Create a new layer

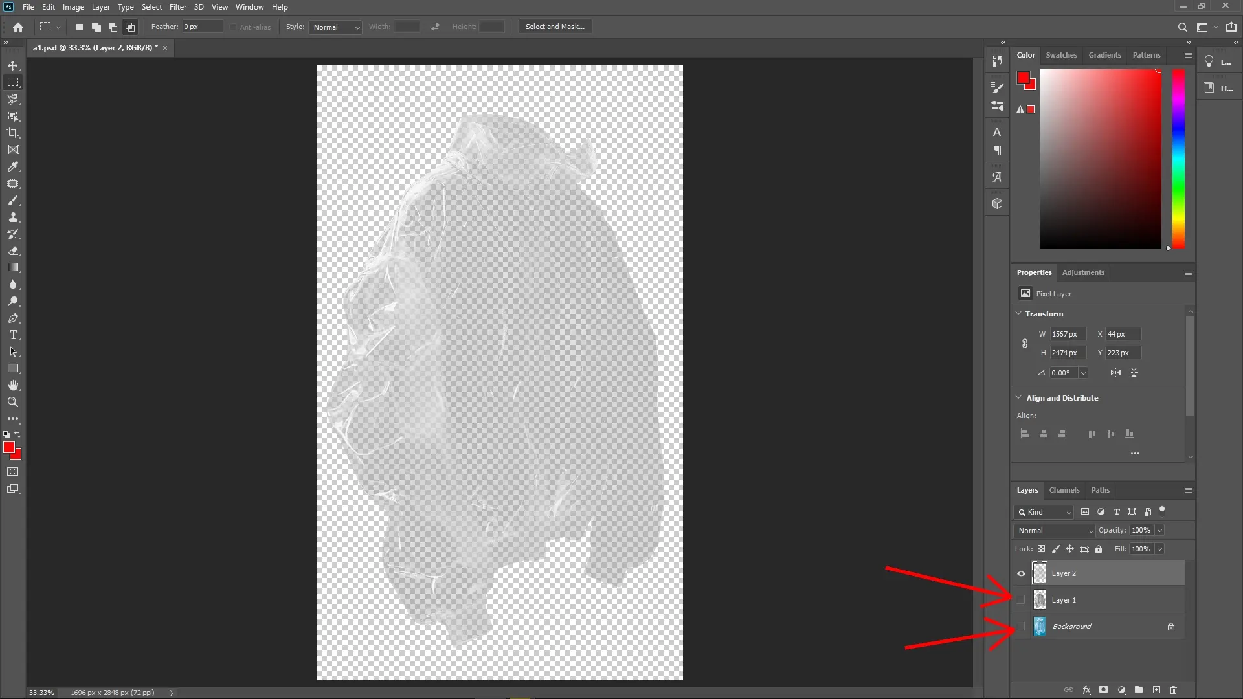pyautogui.click(x=1156, y=690)
